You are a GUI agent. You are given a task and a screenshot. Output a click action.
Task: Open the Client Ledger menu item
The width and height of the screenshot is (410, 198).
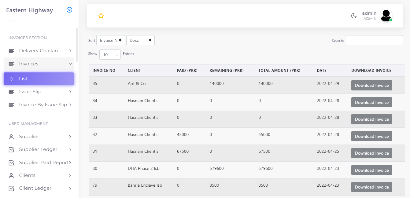click(x=39, y=188)
